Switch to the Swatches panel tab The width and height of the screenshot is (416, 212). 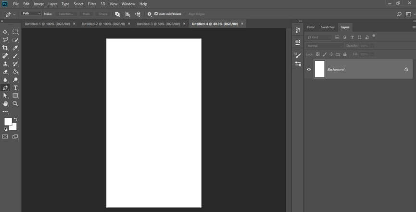point(328,27)
